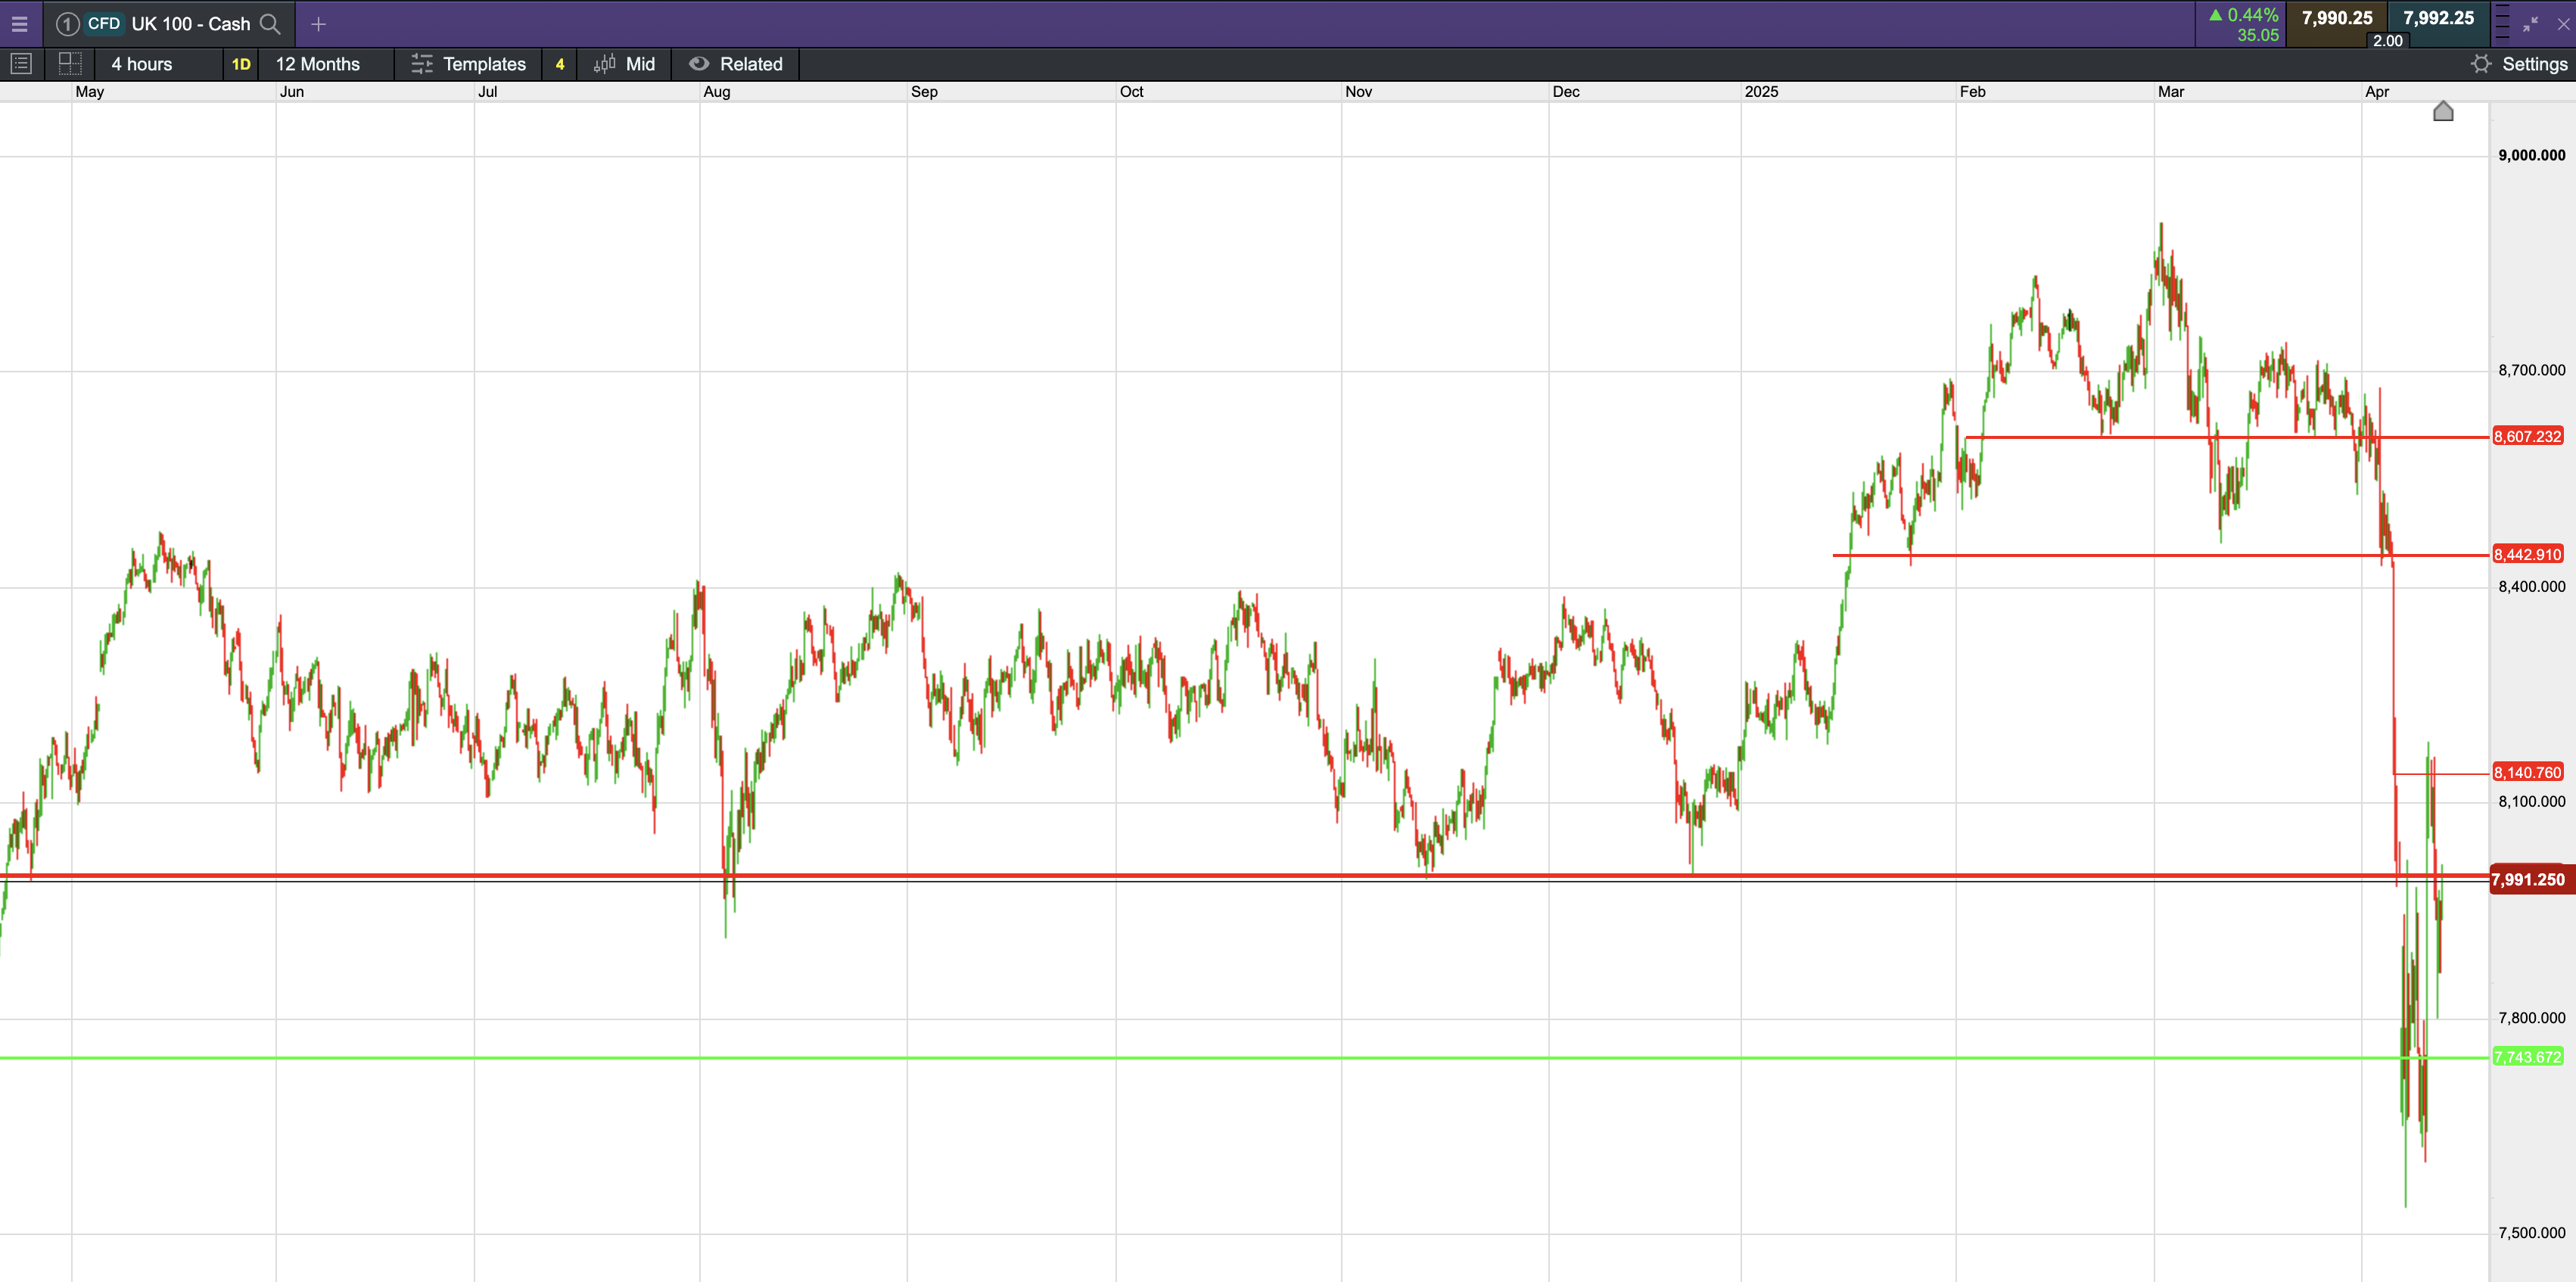Click the gear icon next to Settings
Viewport: 2576px width, 1282px height.
tap(2481, 64)
